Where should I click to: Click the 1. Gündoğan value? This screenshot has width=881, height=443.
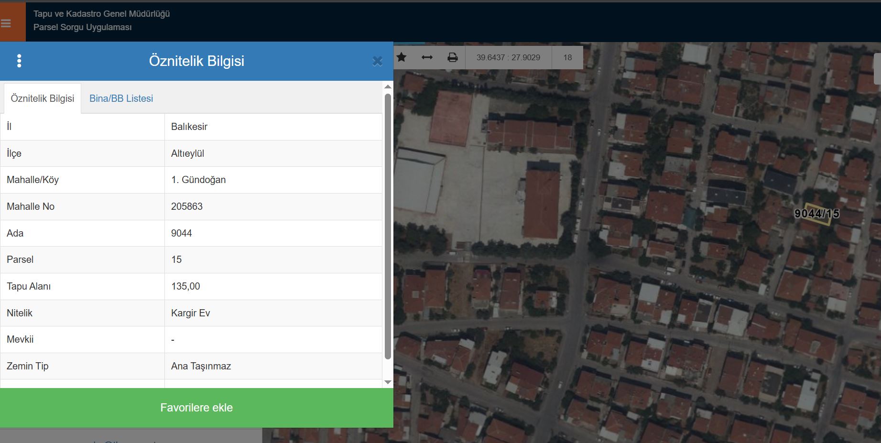[x=198, y=180]
